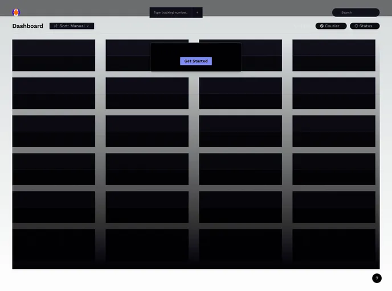Select the first card in the third row
This screenshot has width=392, height=291.
[54, 131]
